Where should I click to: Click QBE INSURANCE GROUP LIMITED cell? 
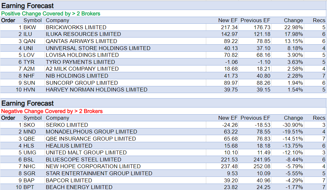91,139
